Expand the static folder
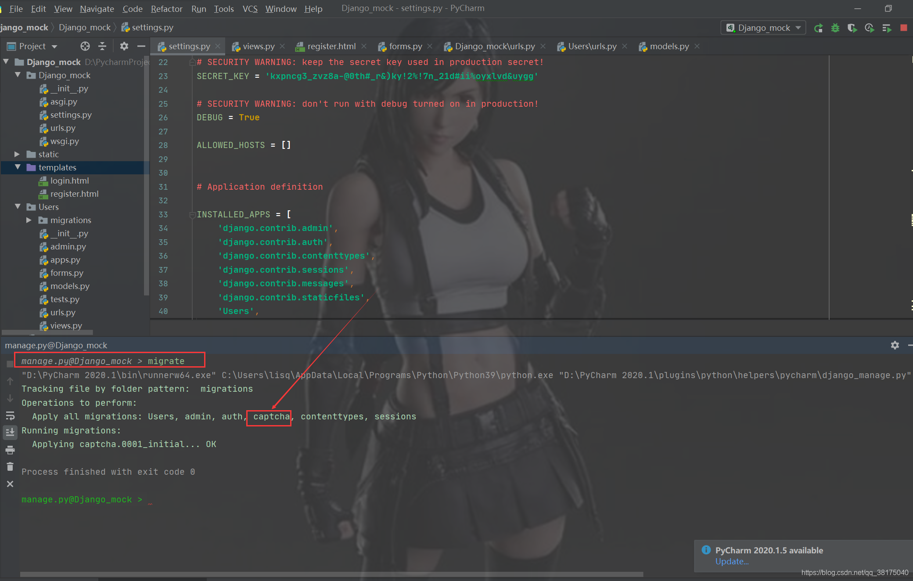 (17, 154)
